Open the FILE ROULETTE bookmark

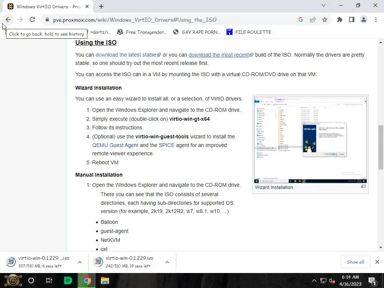tap(249, 32)
